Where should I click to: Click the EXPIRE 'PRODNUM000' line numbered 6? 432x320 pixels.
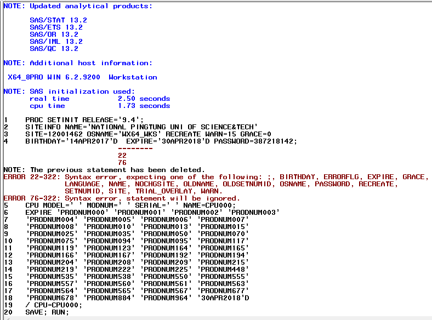(x=141, y=213)
